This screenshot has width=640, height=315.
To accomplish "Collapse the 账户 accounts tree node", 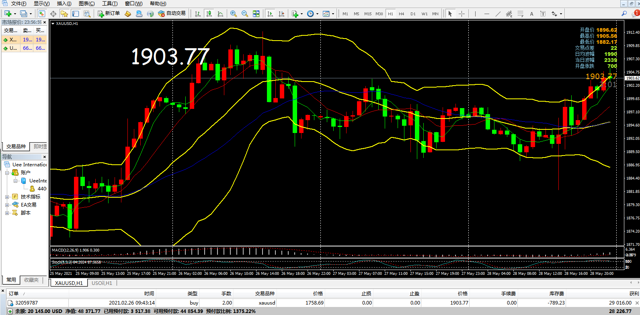I will [7, 173].
